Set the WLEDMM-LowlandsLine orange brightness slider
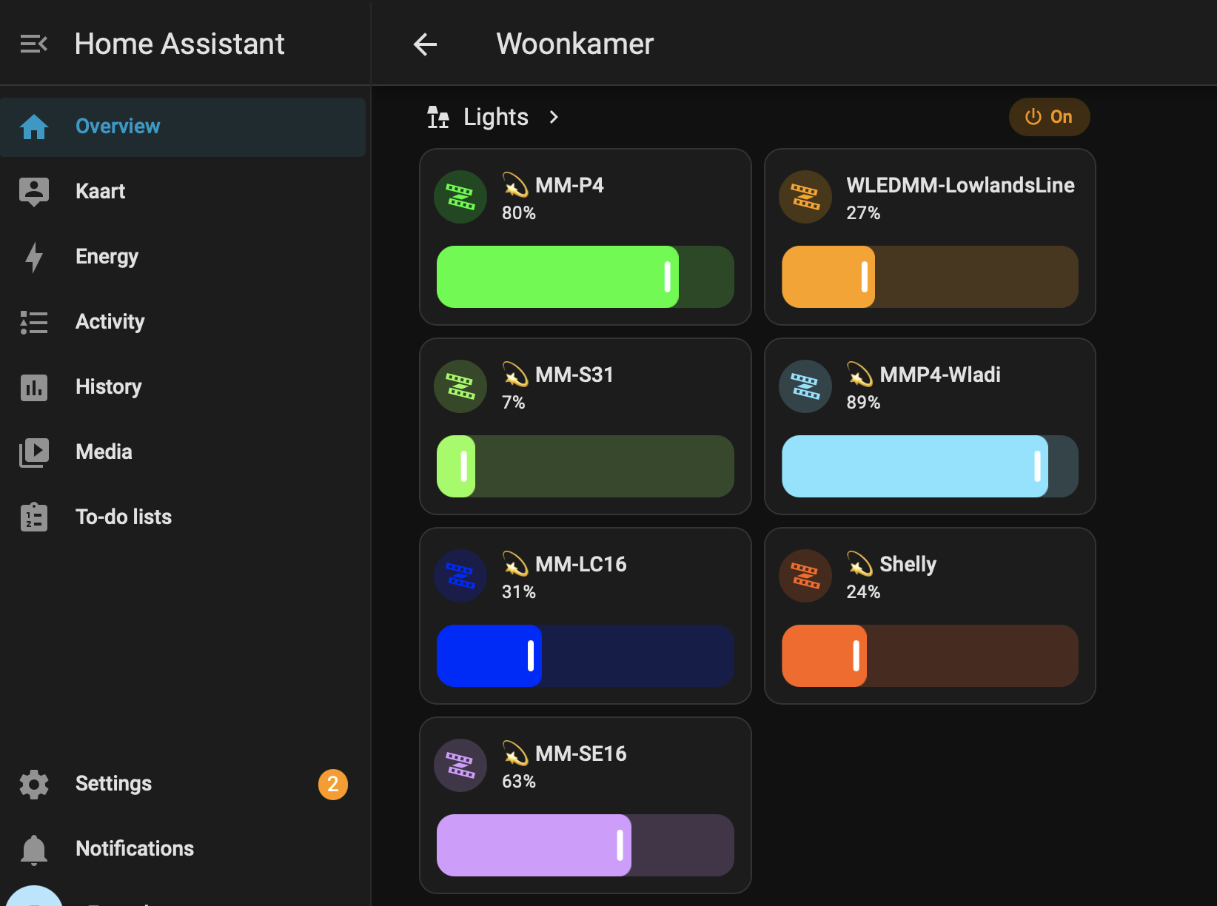Image resolution: width=1217 pixels, height=906 pixels. (x=930, y=277)
